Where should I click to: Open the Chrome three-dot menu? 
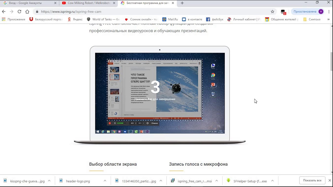click(329, 11)
